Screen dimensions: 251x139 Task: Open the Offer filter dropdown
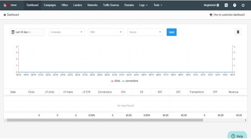coord(106,32)
